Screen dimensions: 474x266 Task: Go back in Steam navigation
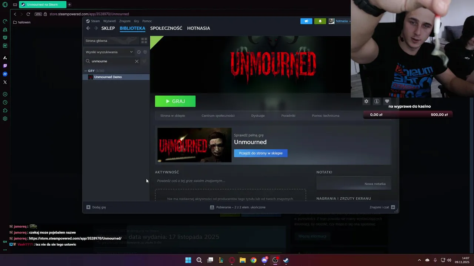tap(88, 28)
